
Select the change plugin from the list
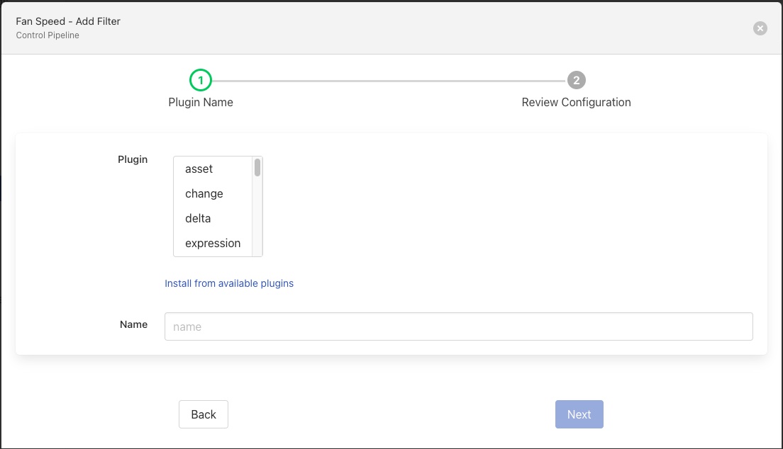(204, 193)
